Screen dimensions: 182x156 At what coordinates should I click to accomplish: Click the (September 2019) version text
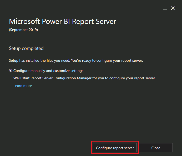23,30
